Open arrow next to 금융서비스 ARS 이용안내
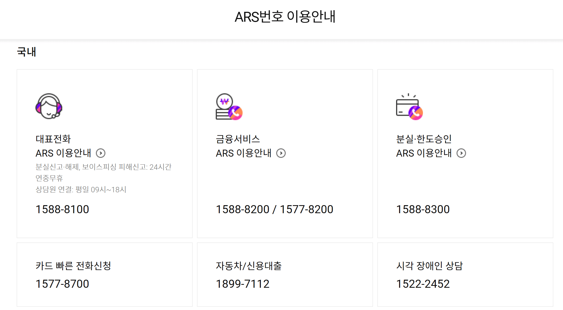This screenshot has height=310, width=563. 281,153
